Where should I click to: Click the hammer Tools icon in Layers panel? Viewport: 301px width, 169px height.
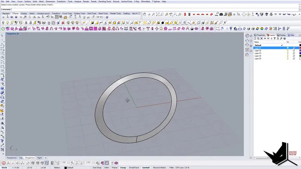pos(281,39)
